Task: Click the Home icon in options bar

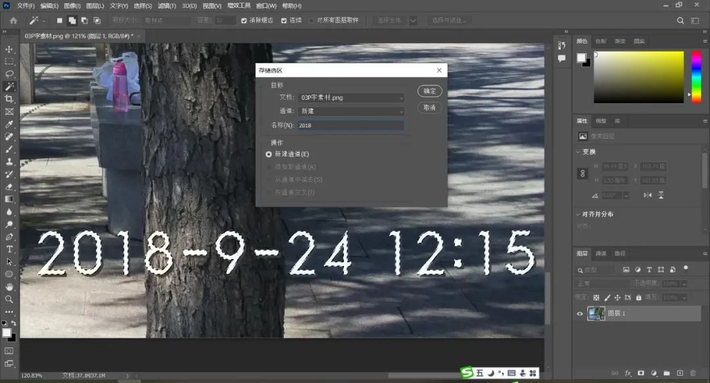Action: (13, 20)
